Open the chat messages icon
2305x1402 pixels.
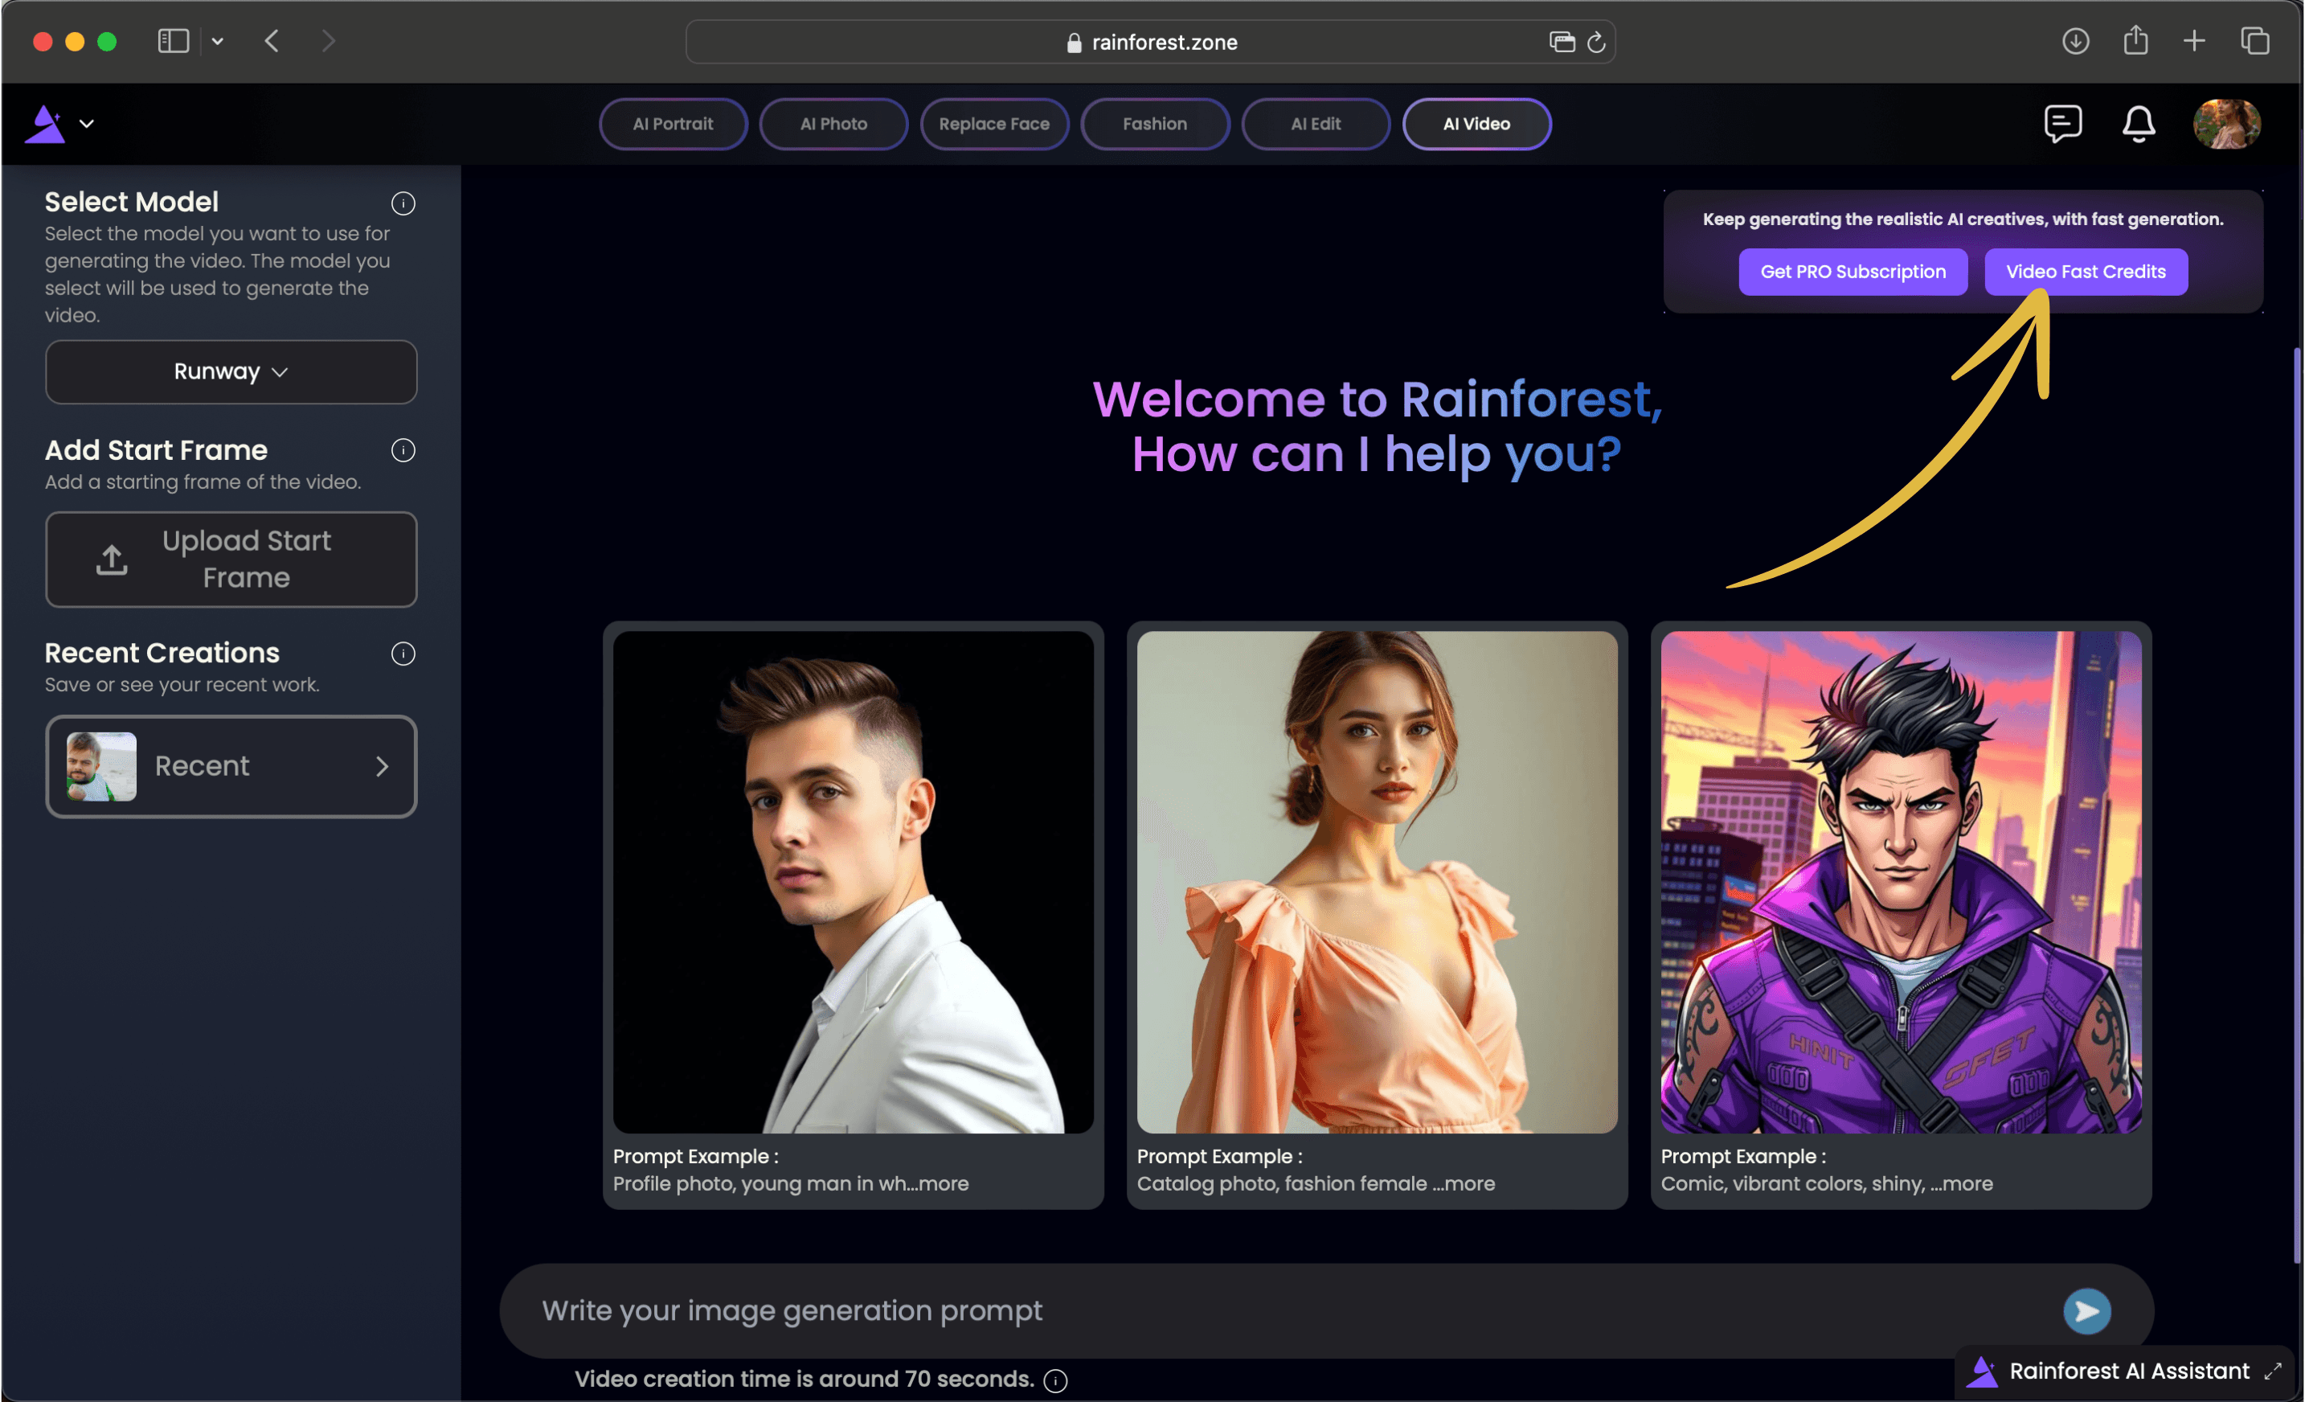click(2061, 124)
